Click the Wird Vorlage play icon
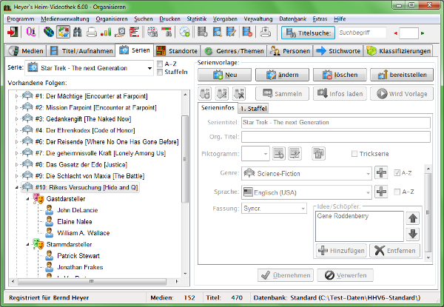 pos(383,94)
